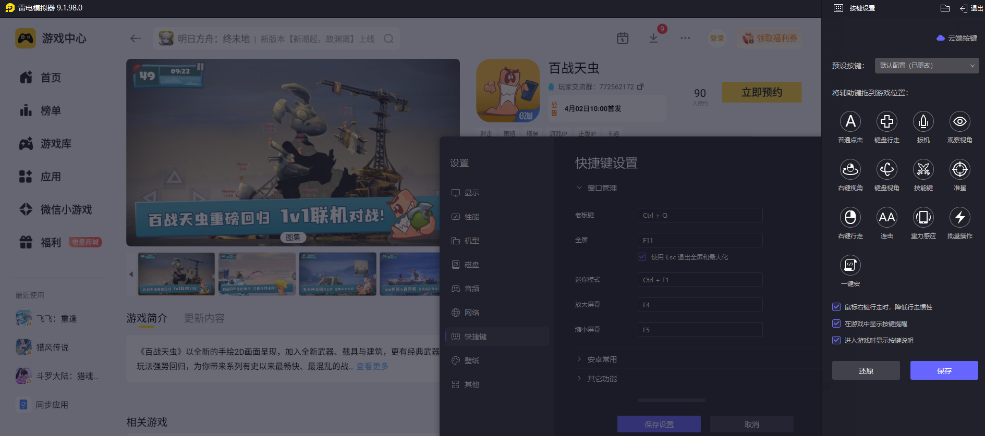Select the 普通点击 tap key icon
This screenshot has height=436, width=985.
[x=850, y=121]
